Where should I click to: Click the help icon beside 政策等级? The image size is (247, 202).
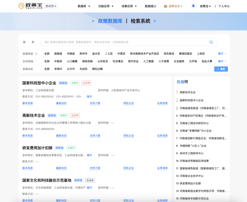click(x=36, y=54)
